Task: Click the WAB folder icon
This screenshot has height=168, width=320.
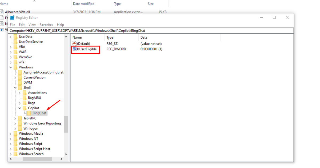Action: pyautogui.click(x=15, y=52)
